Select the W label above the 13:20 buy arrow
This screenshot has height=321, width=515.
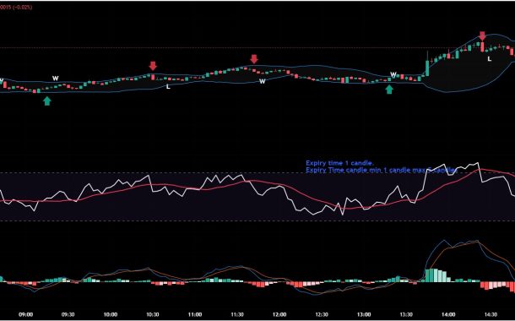coord(393,74)
